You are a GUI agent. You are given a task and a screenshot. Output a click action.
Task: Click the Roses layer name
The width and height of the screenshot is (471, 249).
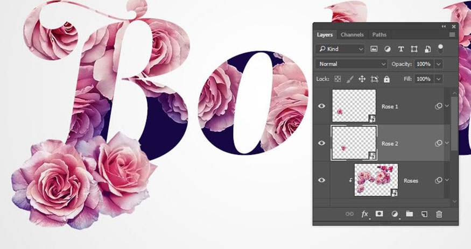click(x=411, y=181)
